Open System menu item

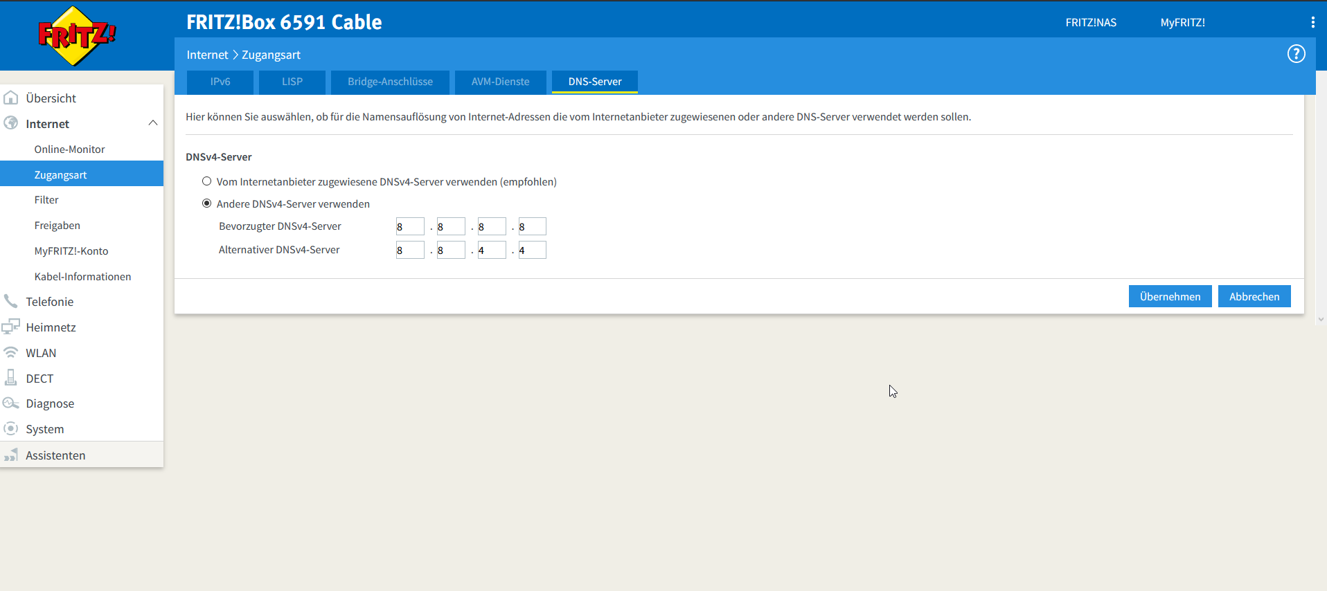pyautogui.click(x=82, y=428)
